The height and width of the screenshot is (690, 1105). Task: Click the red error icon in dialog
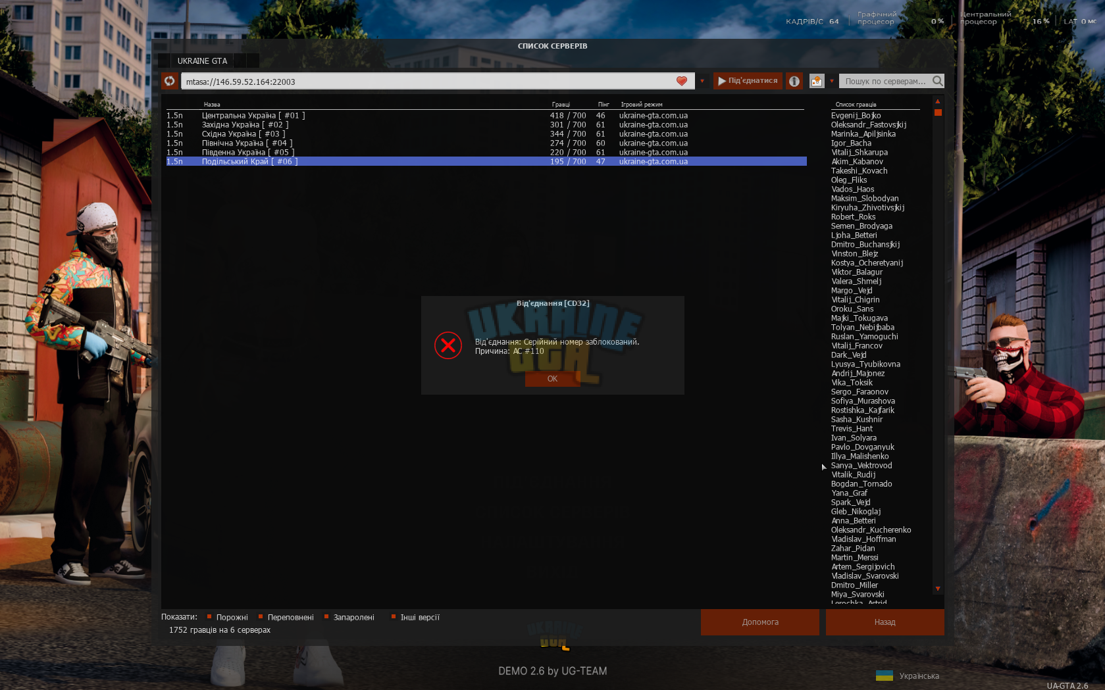448,345
